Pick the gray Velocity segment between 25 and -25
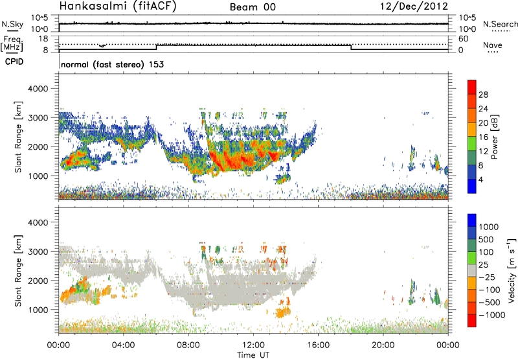 tap(472, 270)
